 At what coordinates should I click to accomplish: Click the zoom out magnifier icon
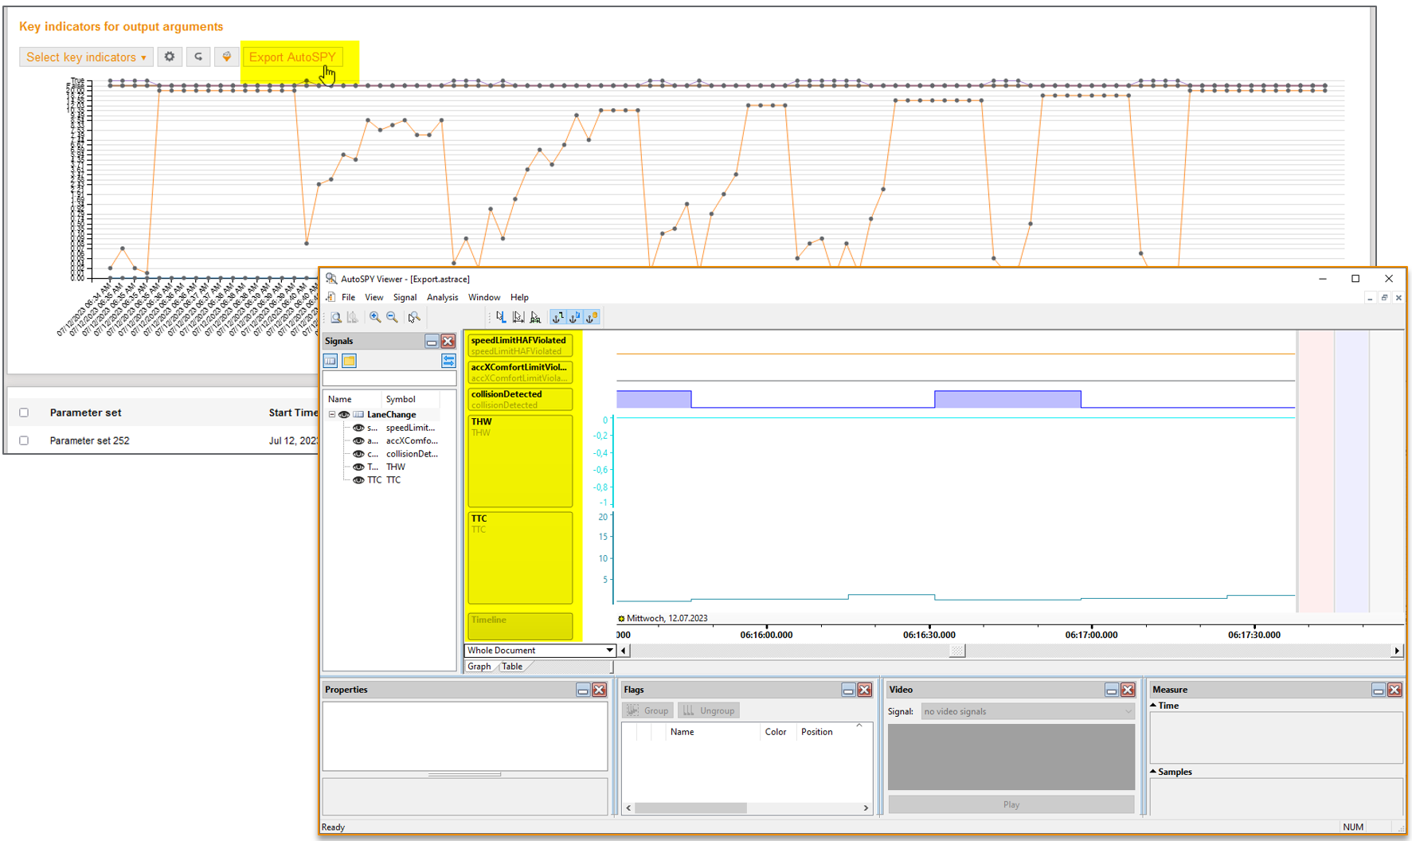point(393,317)
